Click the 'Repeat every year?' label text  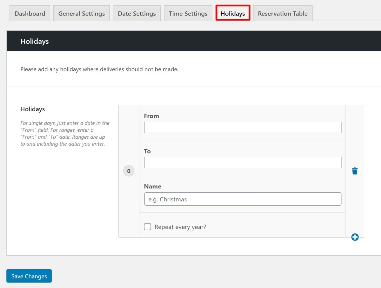180,227
